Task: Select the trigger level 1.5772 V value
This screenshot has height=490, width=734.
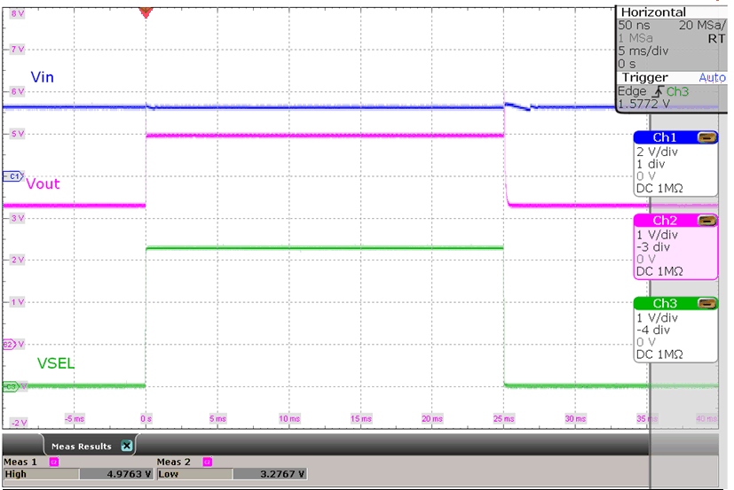Action: click(642, 105)
